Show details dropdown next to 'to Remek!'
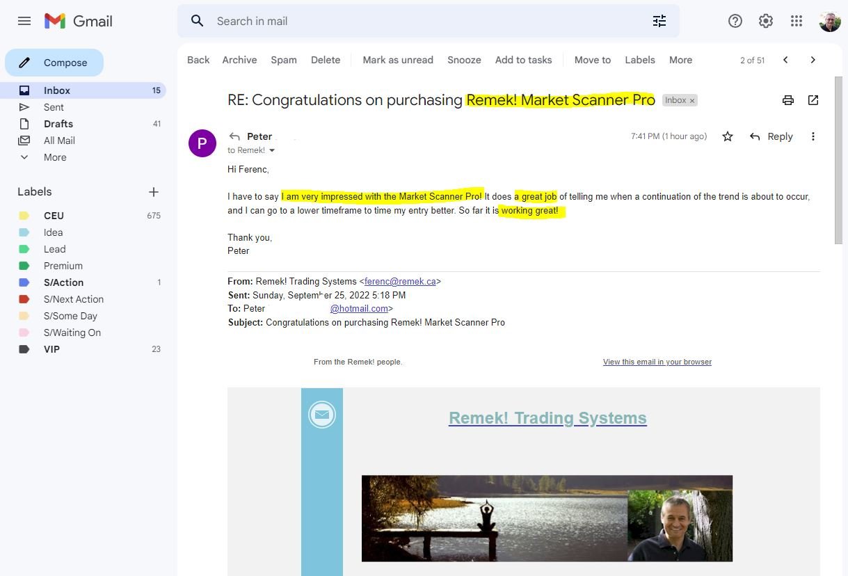 (x=272, y=150)
